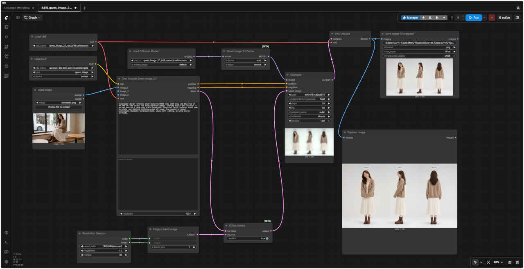Image resolution: width=524 pixels, height=269 pixels.
Task: Open aspect_ratio dropdown in Resolution Selector
Action: click(x=104, y=246)
